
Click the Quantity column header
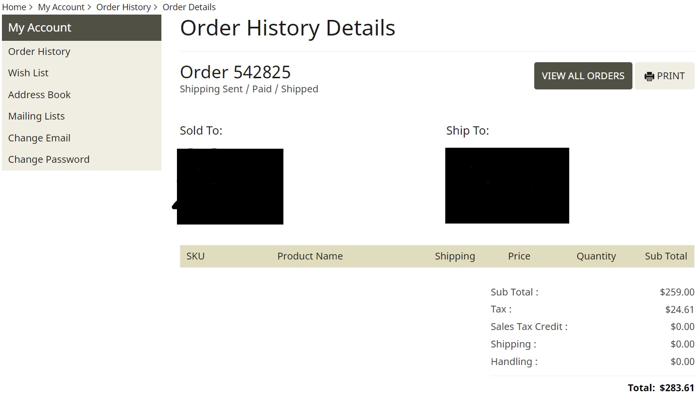point(596,256)
